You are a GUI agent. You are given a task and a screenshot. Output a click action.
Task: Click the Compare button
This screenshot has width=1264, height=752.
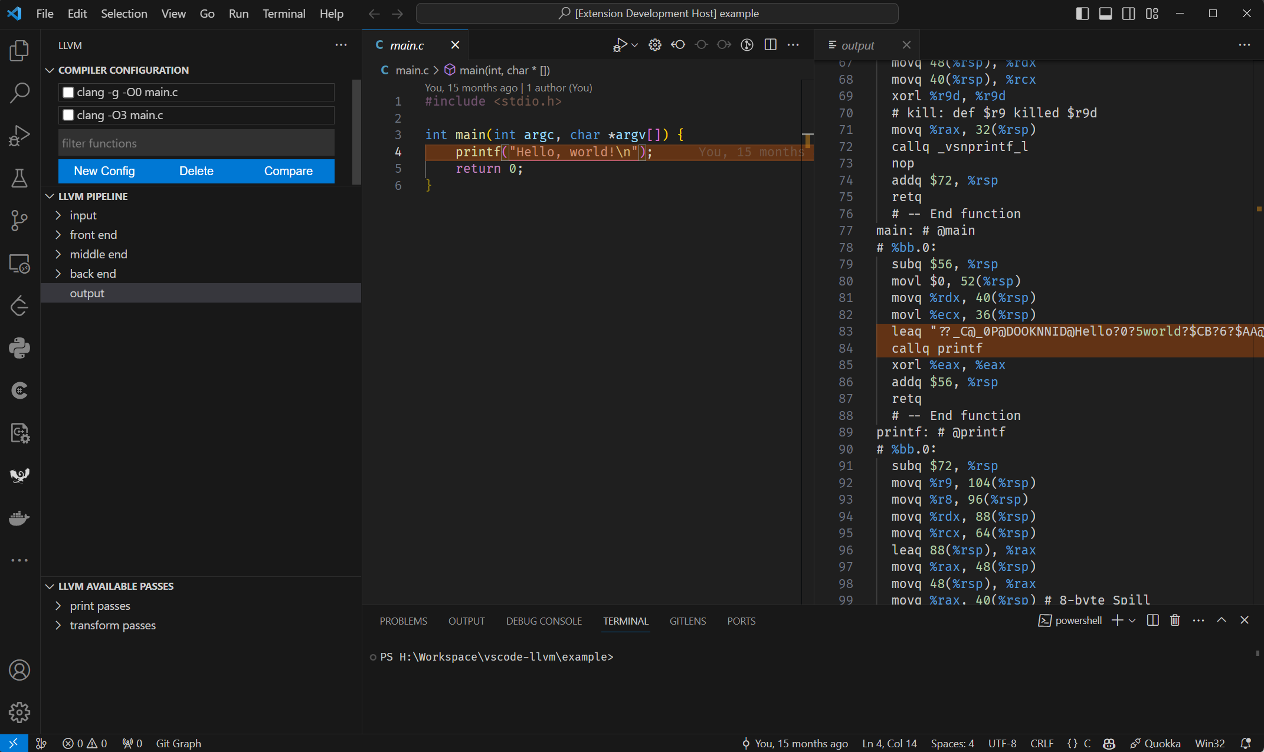(x=288, y=171)
